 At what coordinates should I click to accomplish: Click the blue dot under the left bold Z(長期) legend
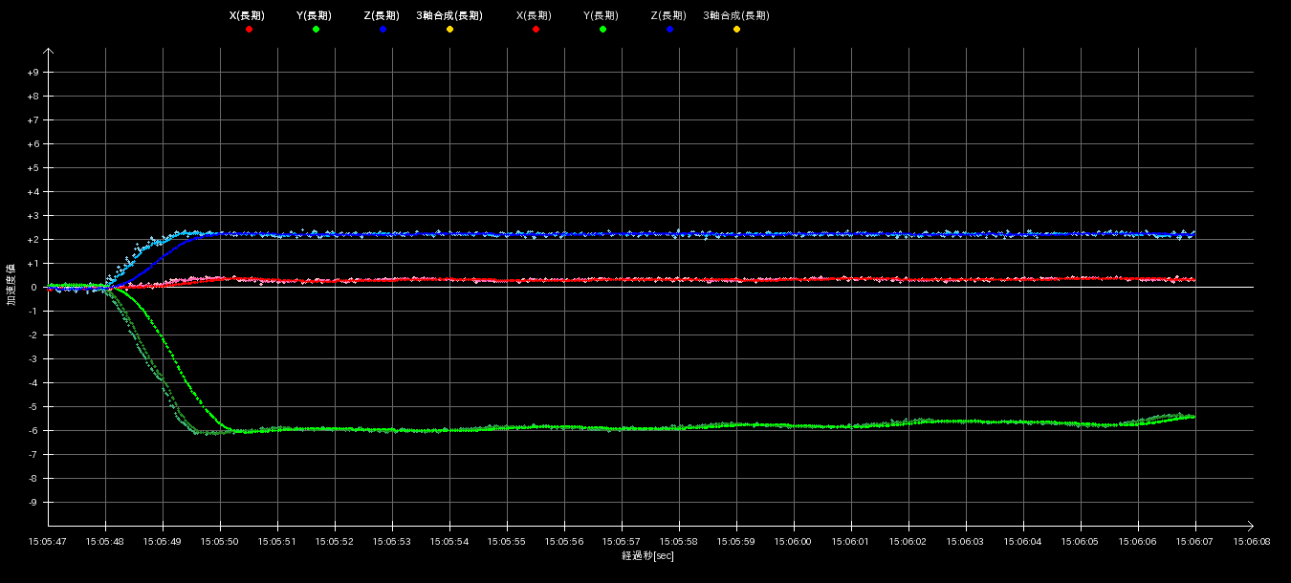pos(383,30)
